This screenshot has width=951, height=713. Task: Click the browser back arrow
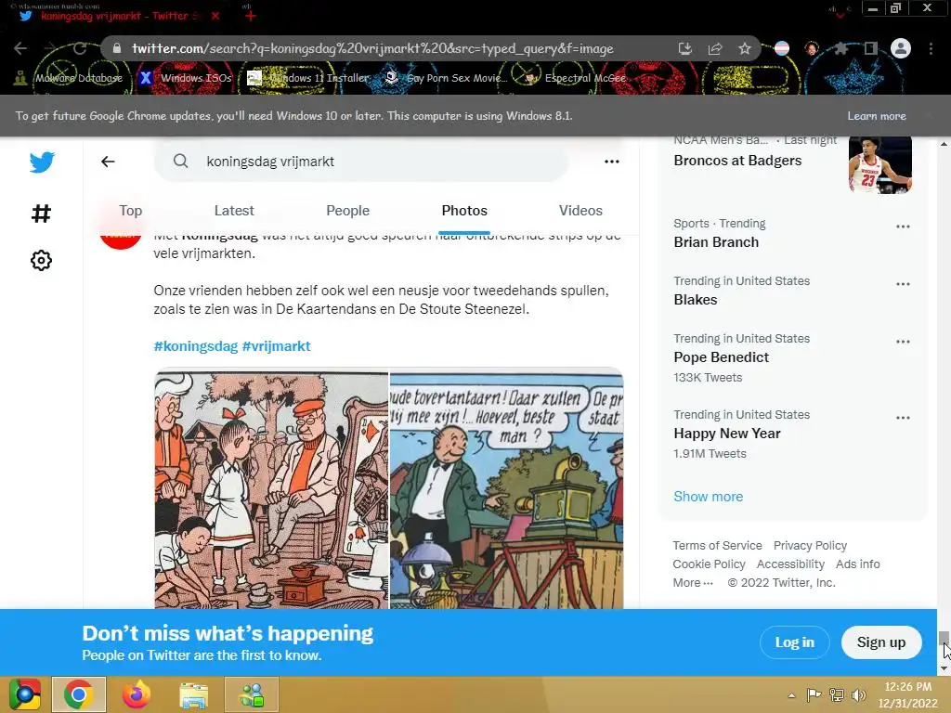(x=20, y=48)
